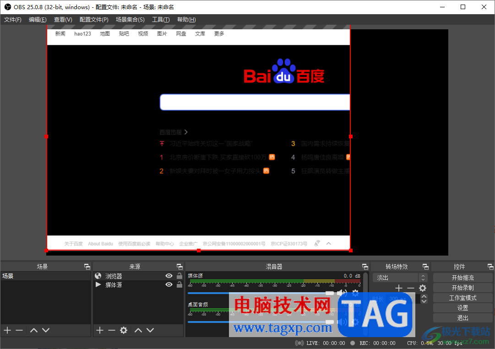Click the float icon of the 转场特效 panel
The height and width of the screenshot is (349, 495).
(425, 267)
